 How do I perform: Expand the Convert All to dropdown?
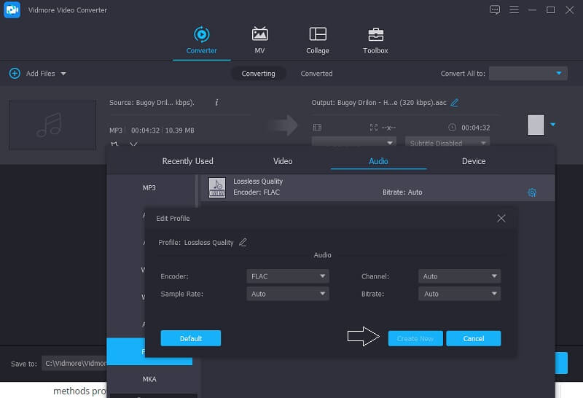[x=528, y=74]
